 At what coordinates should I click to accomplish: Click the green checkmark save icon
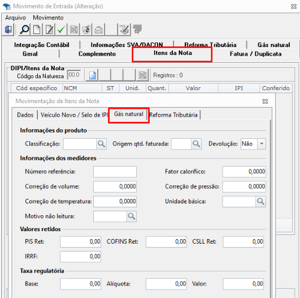click(62, 29)
